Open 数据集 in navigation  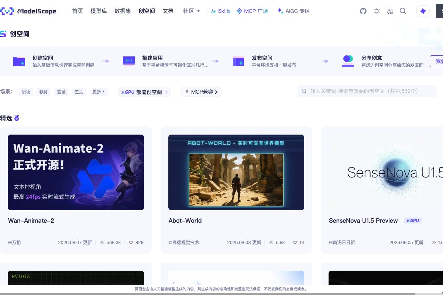pos(123,11)
